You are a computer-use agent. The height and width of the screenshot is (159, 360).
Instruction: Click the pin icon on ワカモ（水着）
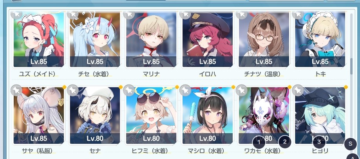coord(241,90)
